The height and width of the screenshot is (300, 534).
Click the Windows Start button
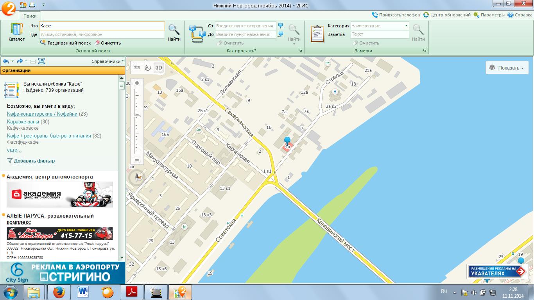(x=10, y=292)
